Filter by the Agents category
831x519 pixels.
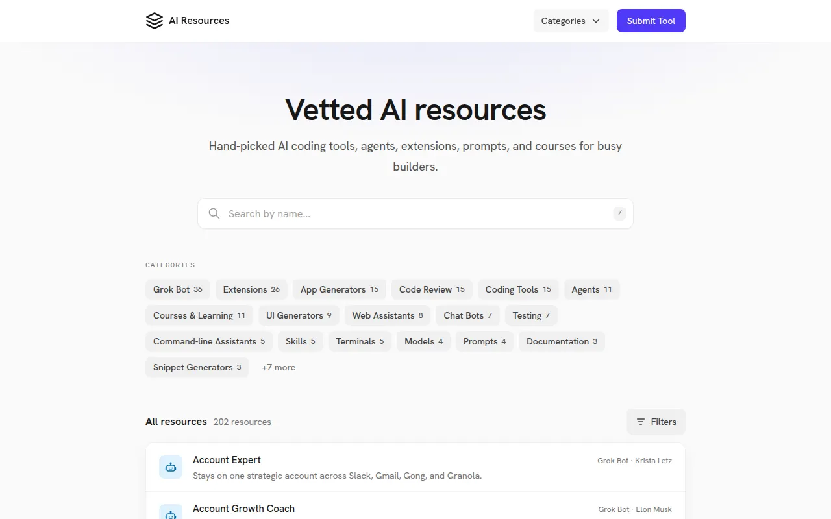(591, 289)
